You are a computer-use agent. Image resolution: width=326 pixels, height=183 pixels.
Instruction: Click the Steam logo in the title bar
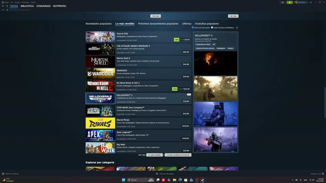tap(3, 2)
